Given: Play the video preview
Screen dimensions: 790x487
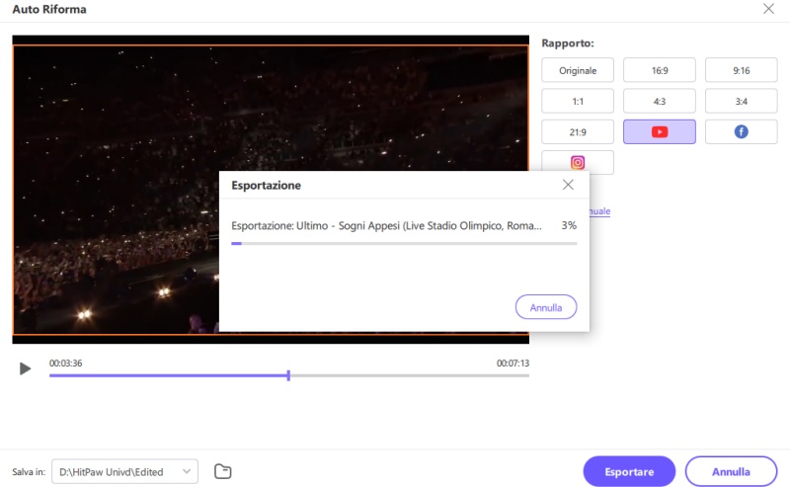Looking at the screenshot, I should tap(25, 368).
